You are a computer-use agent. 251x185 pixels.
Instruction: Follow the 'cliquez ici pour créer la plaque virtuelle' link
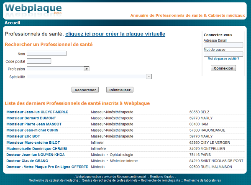(x=115, y=34)
